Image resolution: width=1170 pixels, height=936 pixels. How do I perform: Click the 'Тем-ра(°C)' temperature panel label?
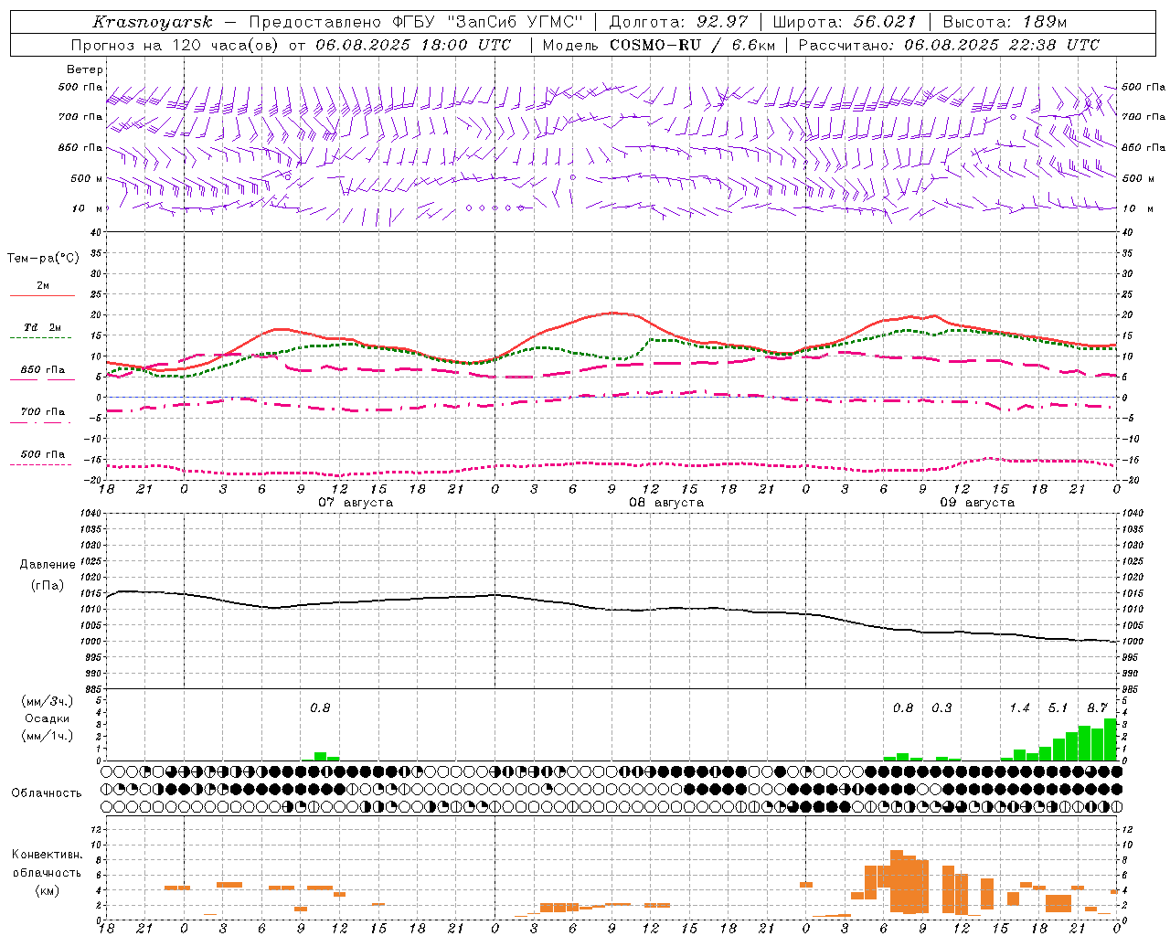(x=43, y=259)
